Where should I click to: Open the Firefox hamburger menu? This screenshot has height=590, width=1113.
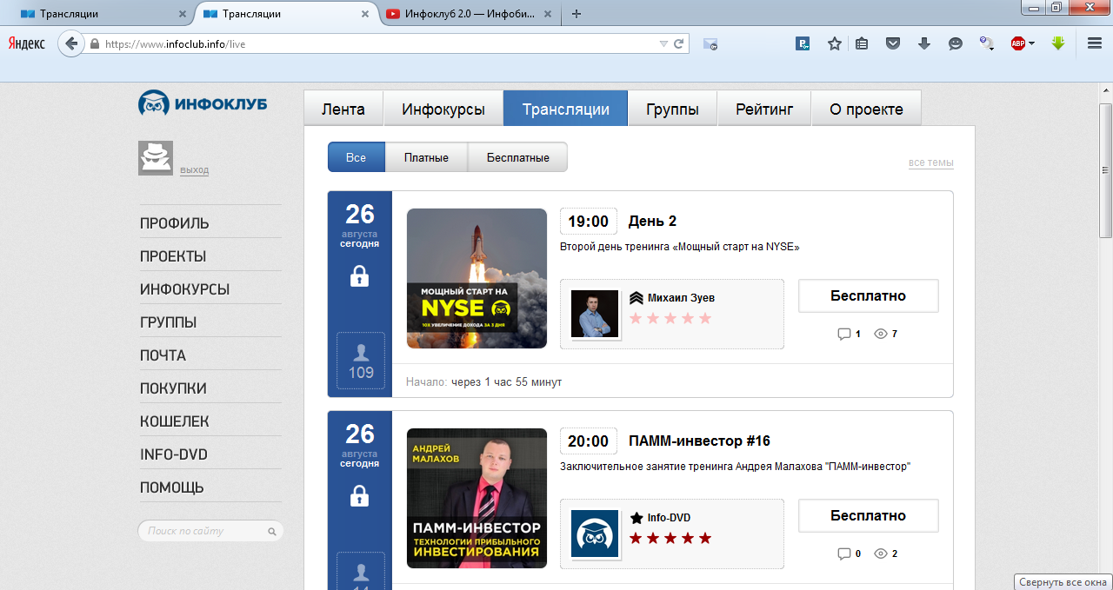[1095, 43]
